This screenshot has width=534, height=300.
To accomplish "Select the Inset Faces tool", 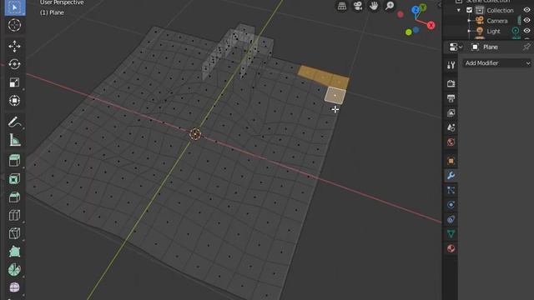I will (x=15, y=179).
